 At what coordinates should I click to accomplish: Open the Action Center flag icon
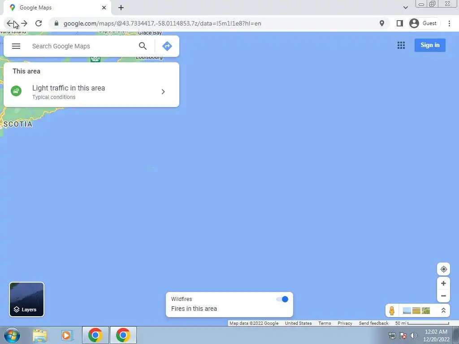pos(403,335)
